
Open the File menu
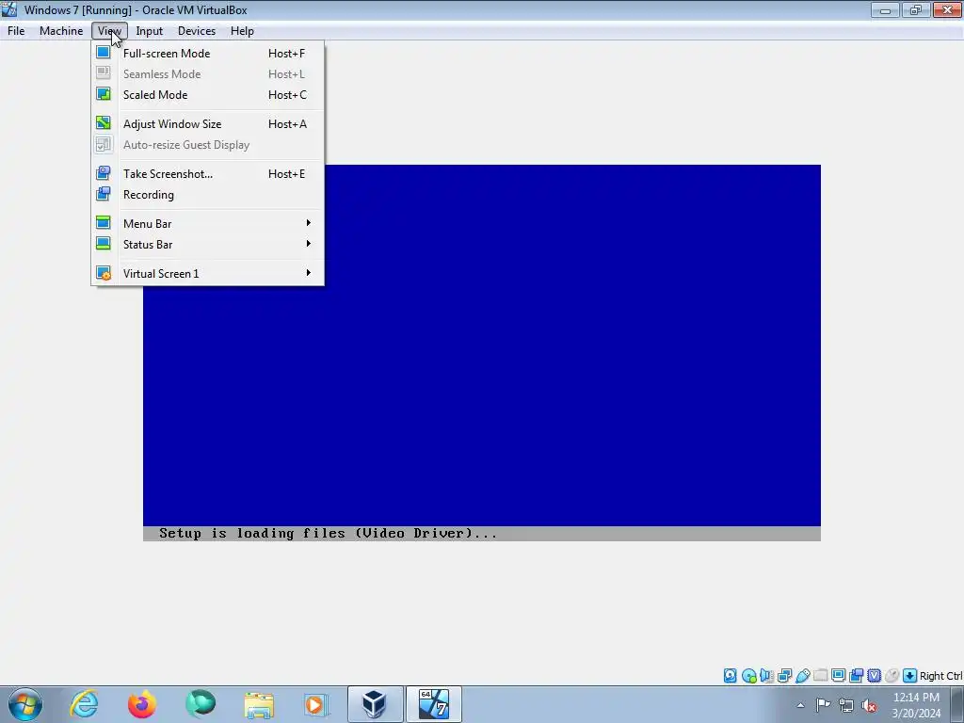[x=16, y=31]
